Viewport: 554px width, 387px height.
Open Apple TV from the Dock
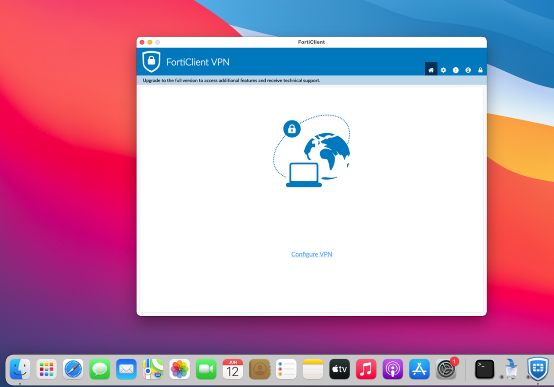click(x=339, y=369)
